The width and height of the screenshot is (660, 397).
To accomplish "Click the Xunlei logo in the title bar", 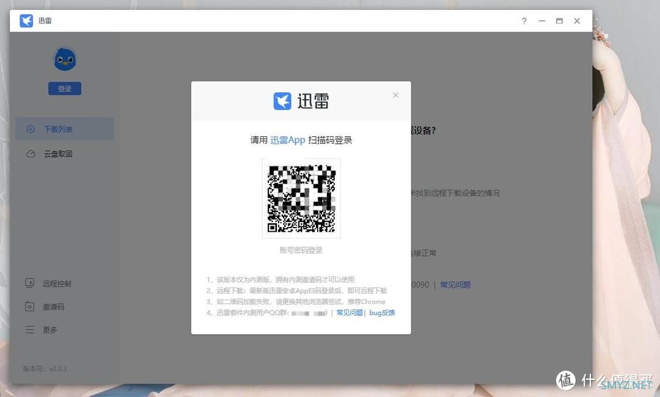I will coord(26,21).
